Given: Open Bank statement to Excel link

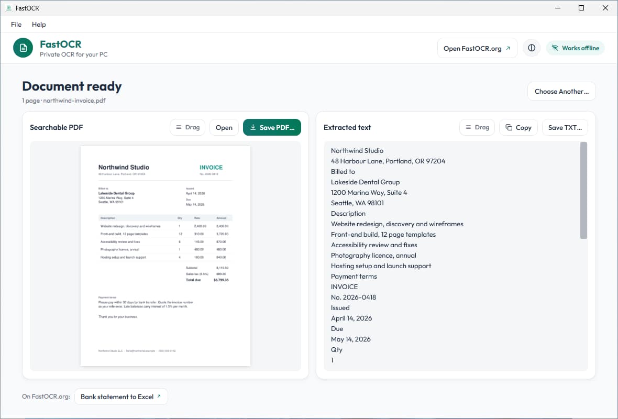Looking at the screenshot, I should point(121,396).
